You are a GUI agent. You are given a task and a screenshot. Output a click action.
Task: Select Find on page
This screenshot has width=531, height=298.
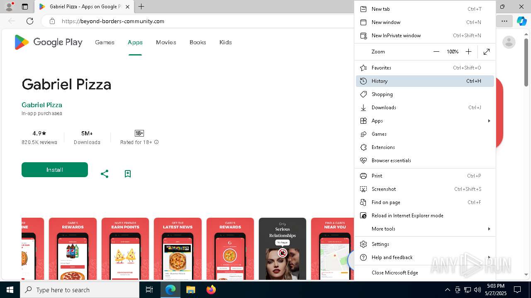[425, 202]
